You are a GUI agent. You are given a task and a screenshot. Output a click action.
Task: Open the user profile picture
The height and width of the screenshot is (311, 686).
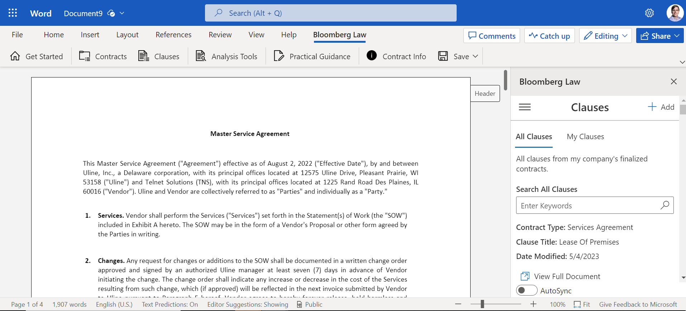675,13
